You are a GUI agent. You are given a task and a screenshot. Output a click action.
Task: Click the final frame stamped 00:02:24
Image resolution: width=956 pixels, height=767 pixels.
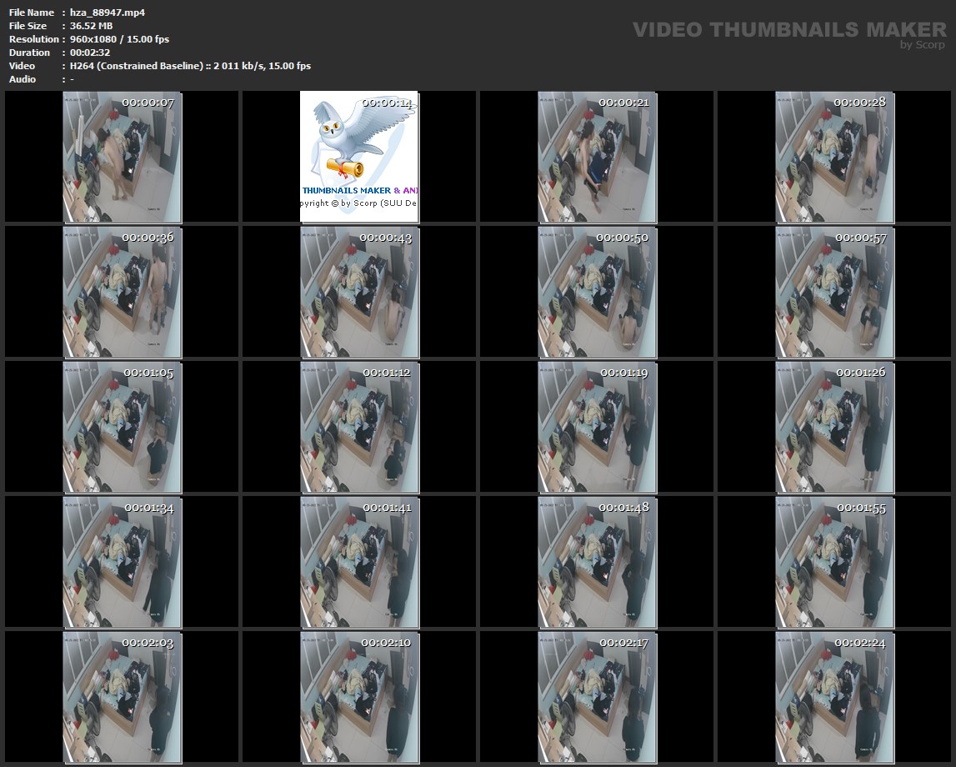(x=834, y=697)
